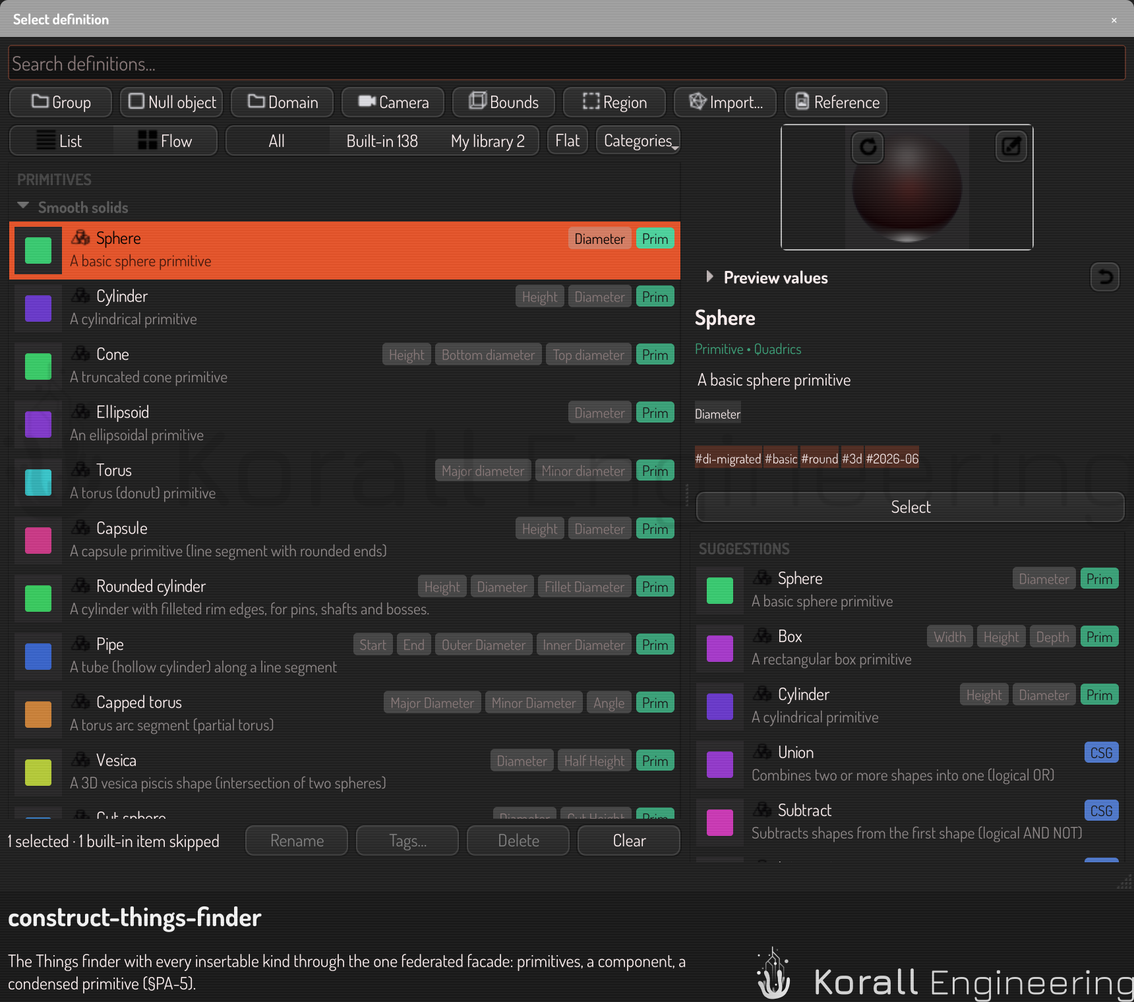Click the Delete button
The height and width of the screenshot is (1002, 1134).
[518, 840]
